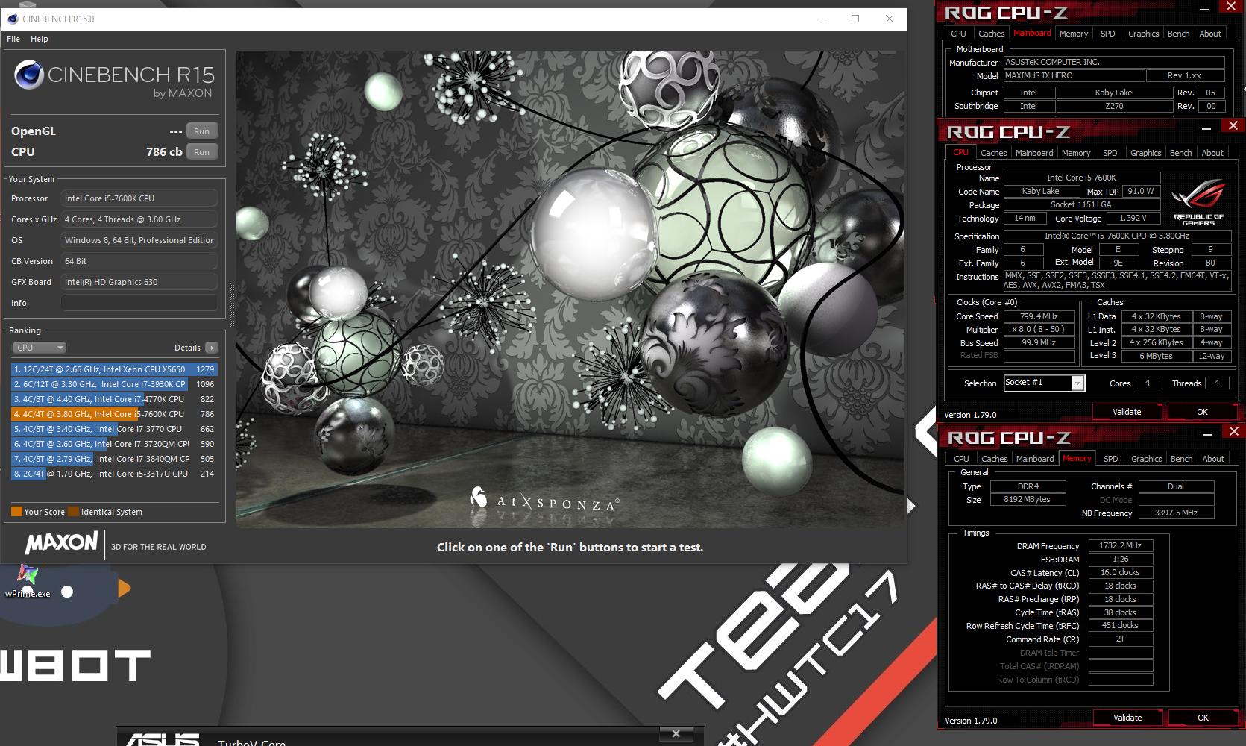The width and height of the screenshot is (1246, 746).
Task: Select ranking row Core i7-3720QM
Action: [x=113, y=444]
